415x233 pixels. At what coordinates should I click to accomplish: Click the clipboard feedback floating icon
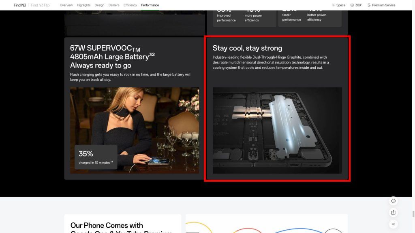coord(393,213)
